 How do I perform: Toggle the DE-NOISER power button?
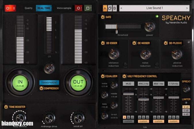point(134,43)
